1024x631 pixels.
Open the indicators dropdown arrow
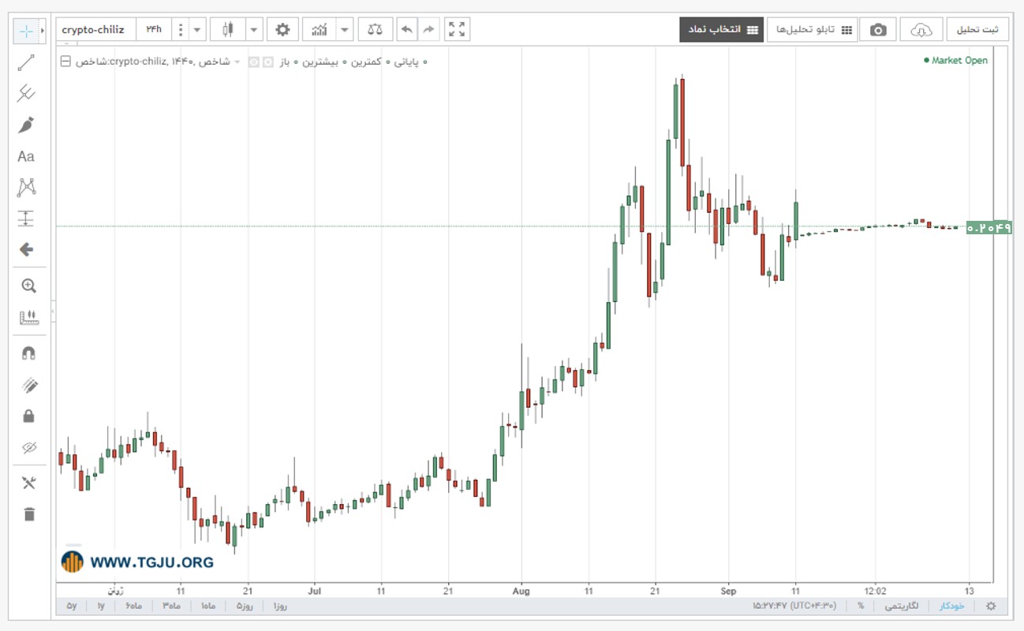coord(345,30)
